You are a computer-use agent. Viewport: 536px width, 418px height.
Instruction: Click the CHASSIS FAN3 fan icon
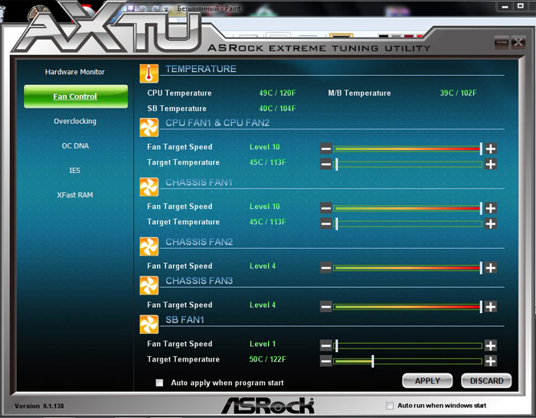pos(149,285)
